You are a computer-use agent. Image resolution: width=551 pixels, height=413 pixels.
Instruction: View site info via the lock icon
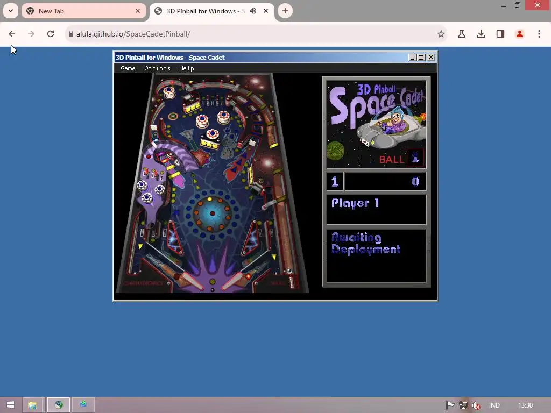[x=71, y=34]
